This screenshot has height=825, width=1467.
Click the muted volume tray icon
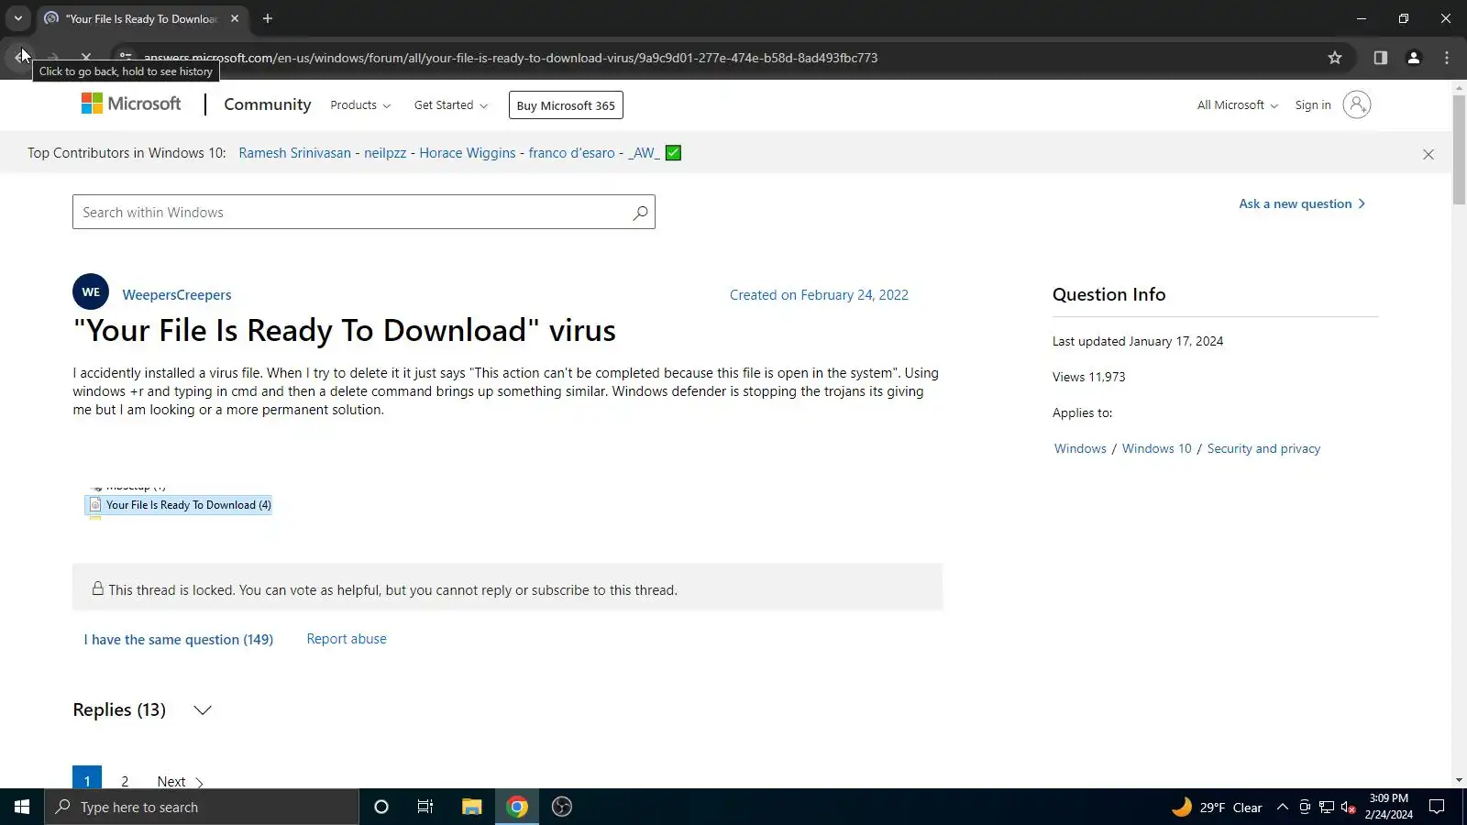[1348, 808]
